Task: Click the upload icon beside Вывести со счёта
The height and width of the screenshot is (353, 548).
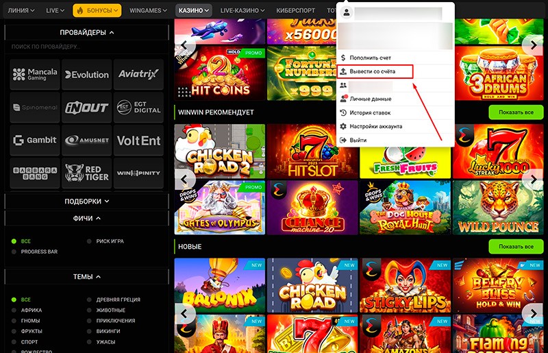Action: [x=343, y=71]
